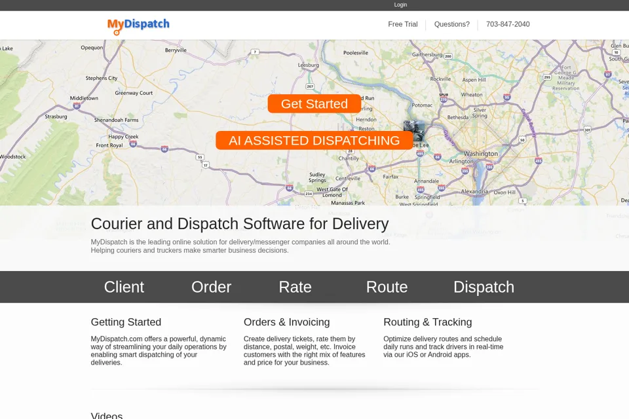Screen dimensions: 629x419
Task: Click the Front Royal label on map
Action: tap(109, 145)
